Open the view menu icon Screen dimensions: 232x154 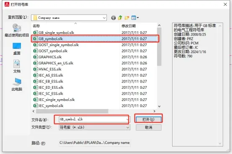[135, 18]
